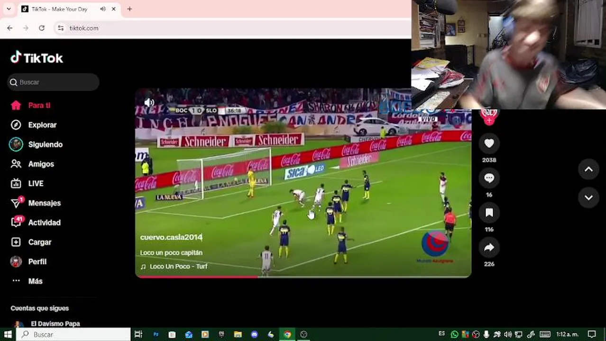Image resolution: width=606 pixels, height=341 pixels.
Task: Open Task View in taskbar
Action: point(138,334)
